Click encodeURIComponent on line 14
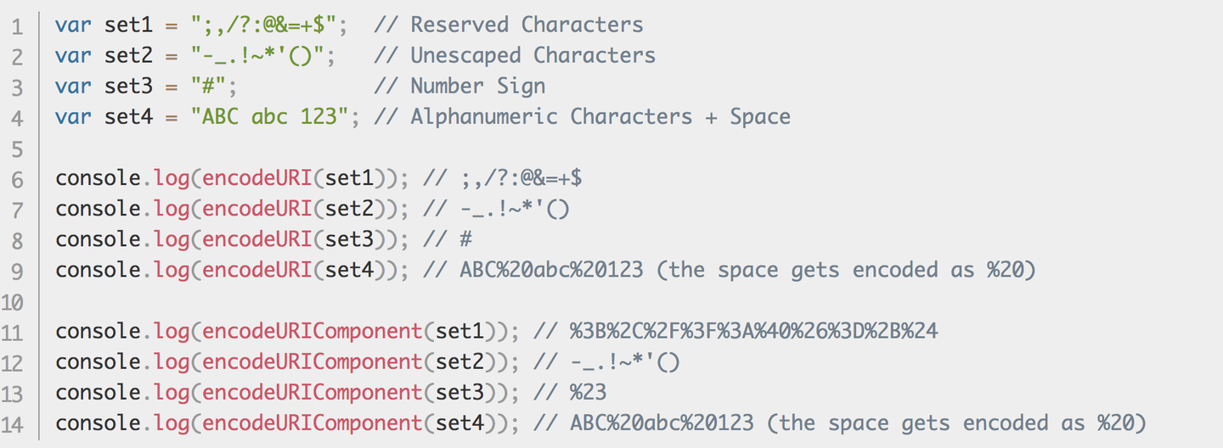 313,423
